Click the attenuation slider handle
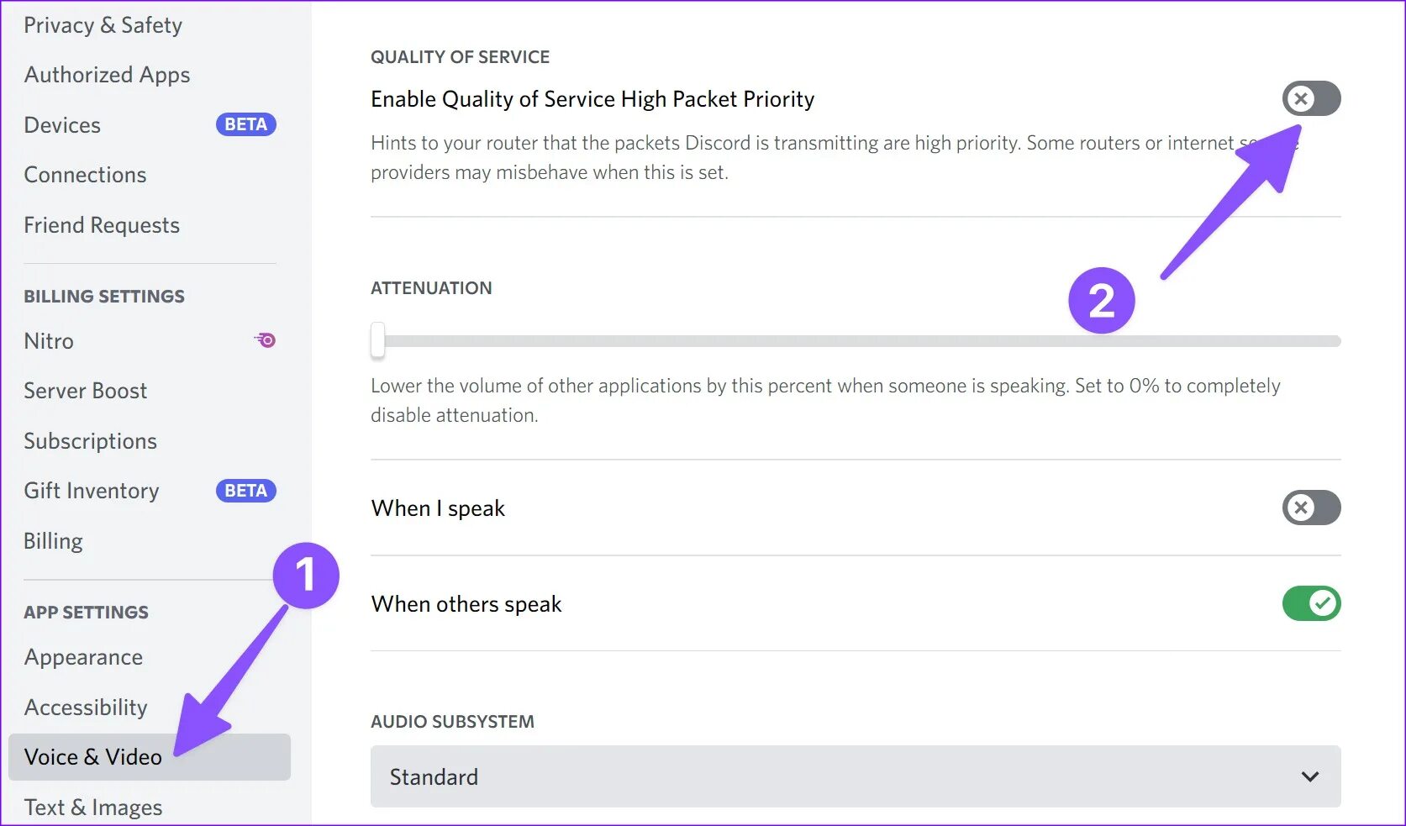 coord(378,340)
